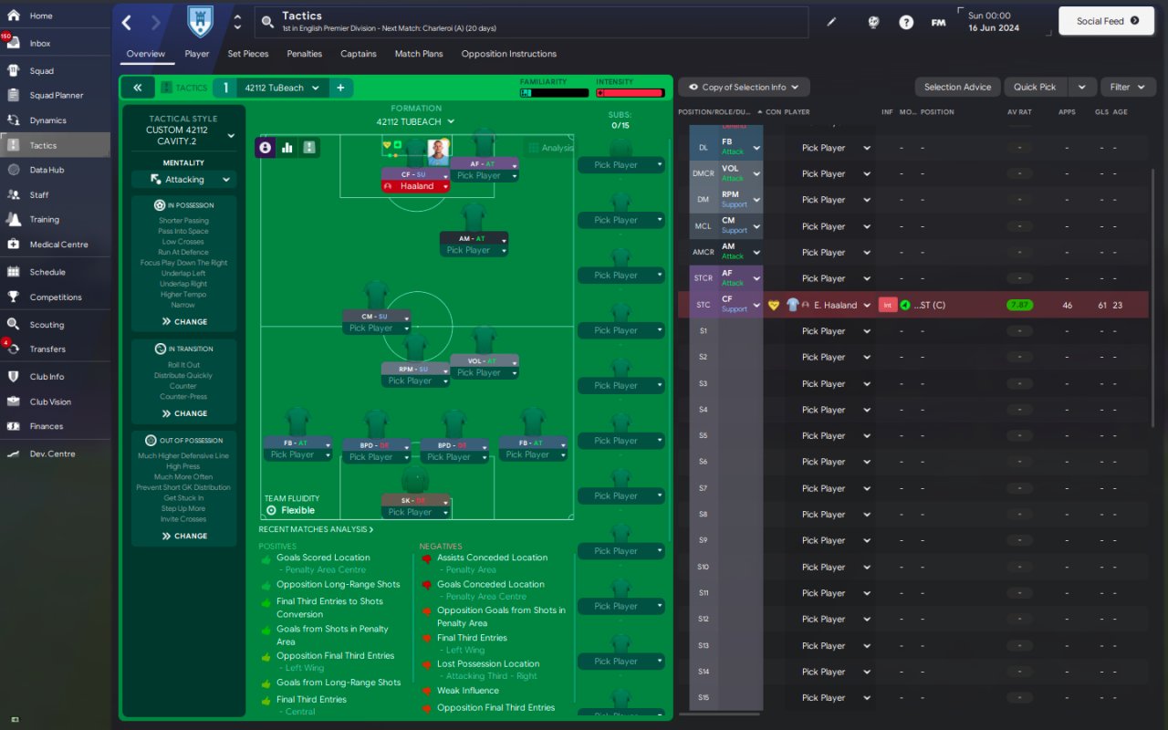Image resolution: width=1168 pixels, height=730 pixels.
Task: Switch to the Set Pieces tab
Action: coord(248,54)
